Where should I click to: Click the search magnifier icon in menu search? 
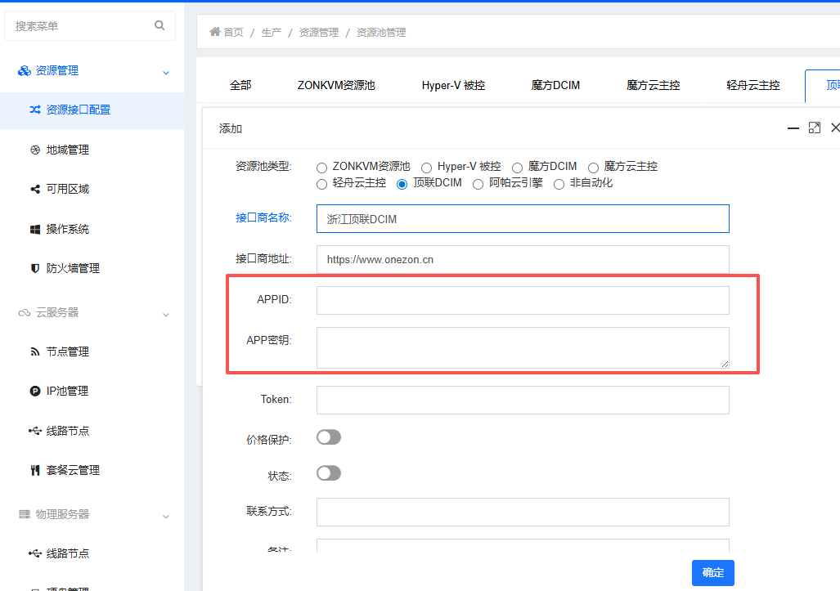159,25
